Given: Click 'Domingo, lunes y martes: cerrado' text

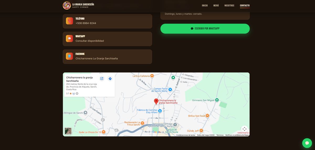Looking at the screenshot, I should pos(183,14).
